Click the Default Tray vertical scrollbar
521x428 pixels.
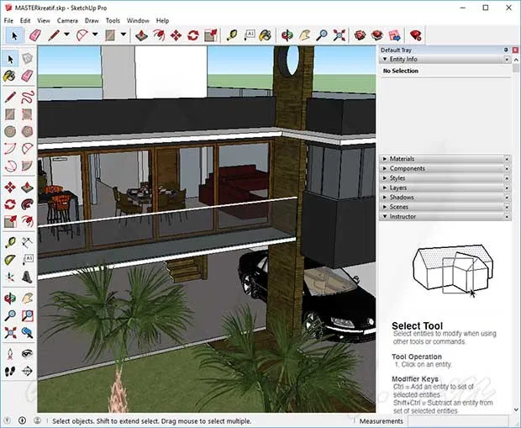(516, 233)
